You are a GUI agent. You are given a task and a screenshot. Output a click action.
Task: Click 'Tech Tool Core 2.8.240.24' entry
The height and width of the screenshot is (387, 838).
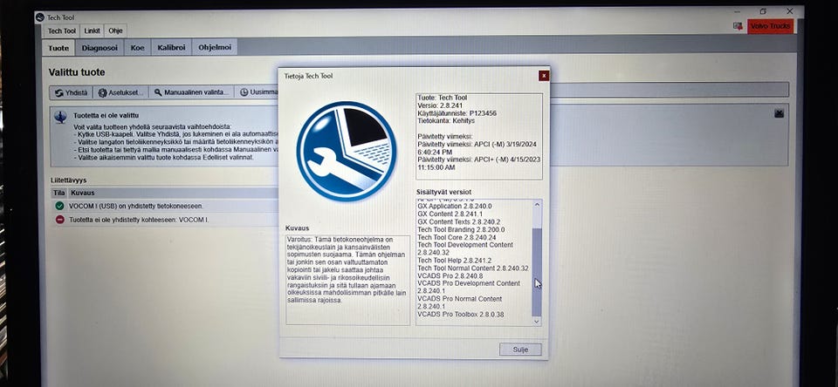(x=457, y=237)
